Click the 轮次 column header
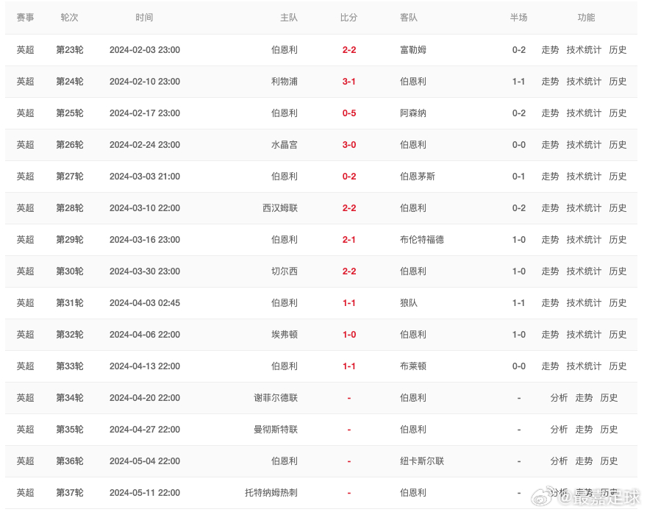This screenshot has width=647, height=512. click(x=69, y=18)
